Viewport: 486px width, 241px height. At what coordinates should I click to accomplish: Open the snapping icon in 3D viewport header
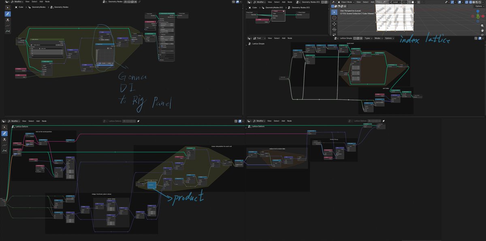[409, 2]
